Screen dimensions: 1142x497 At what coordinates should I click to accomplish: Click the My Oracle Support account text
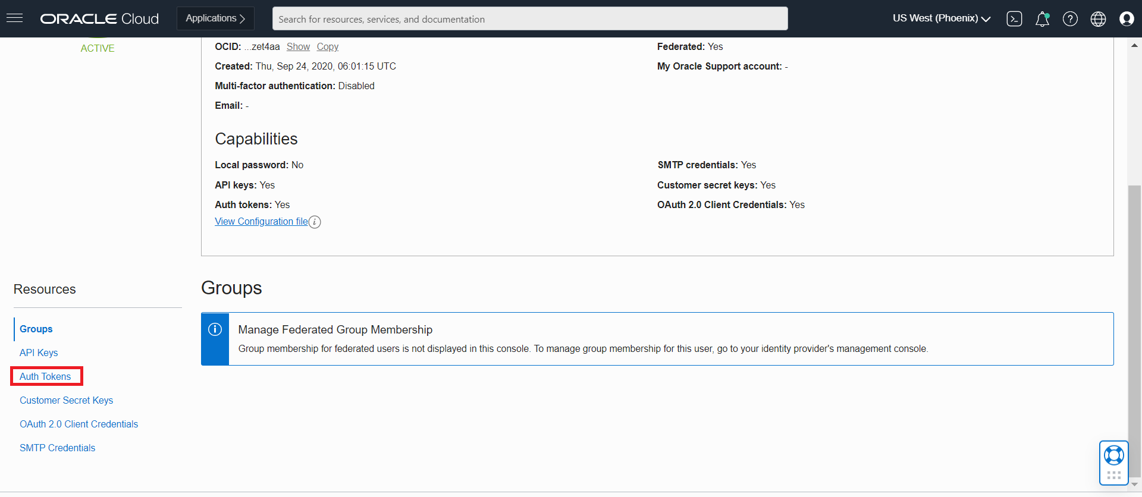pyautogui.click(x=722, y=66)
